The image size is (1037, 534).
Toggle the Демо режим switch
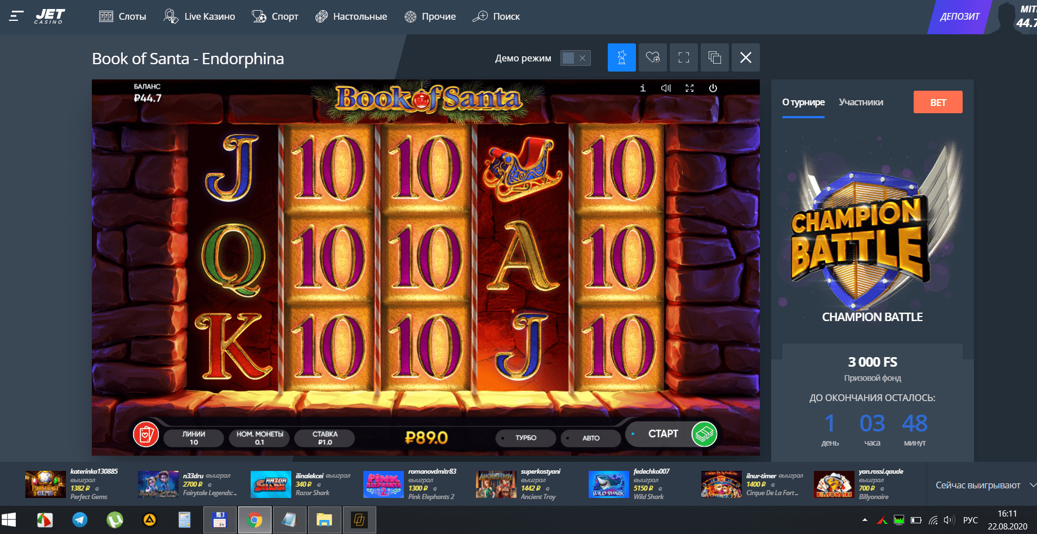pos(575,58)
